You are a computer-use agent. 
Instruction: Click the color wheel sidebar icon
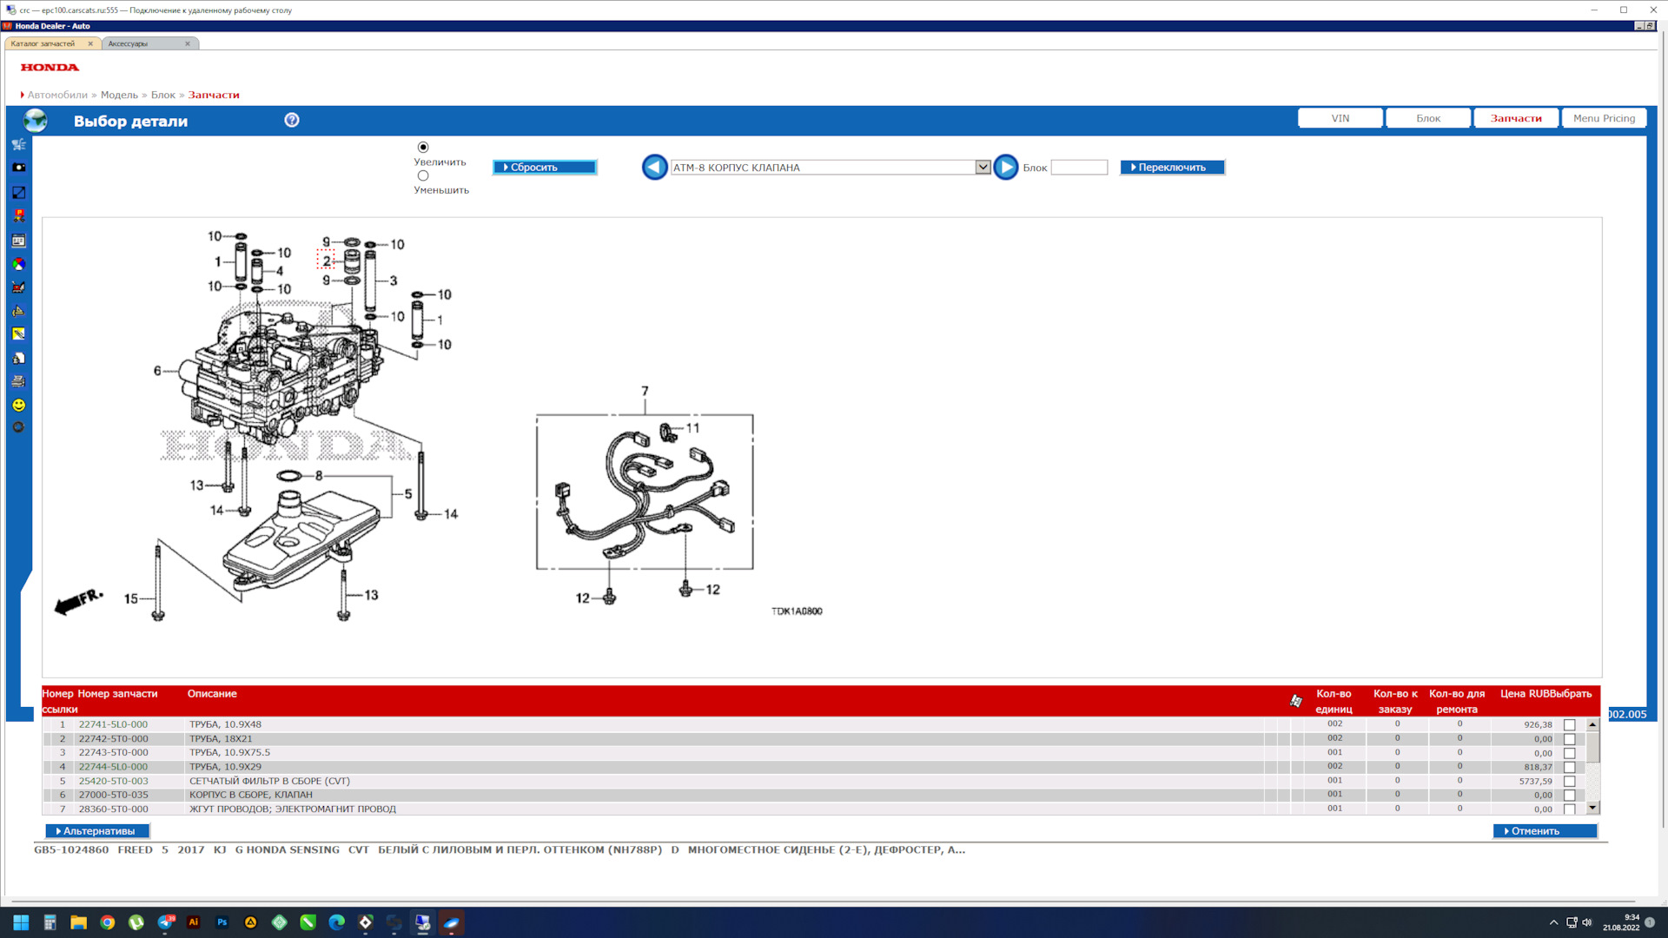(x=18, y=264)
